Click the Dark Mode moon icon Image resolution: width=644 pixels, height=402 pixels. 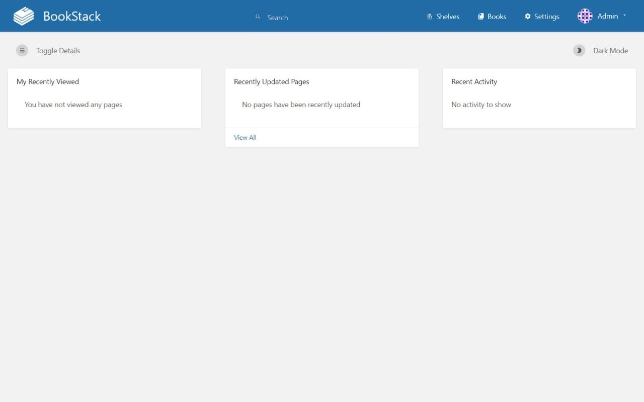coord(579,50)
